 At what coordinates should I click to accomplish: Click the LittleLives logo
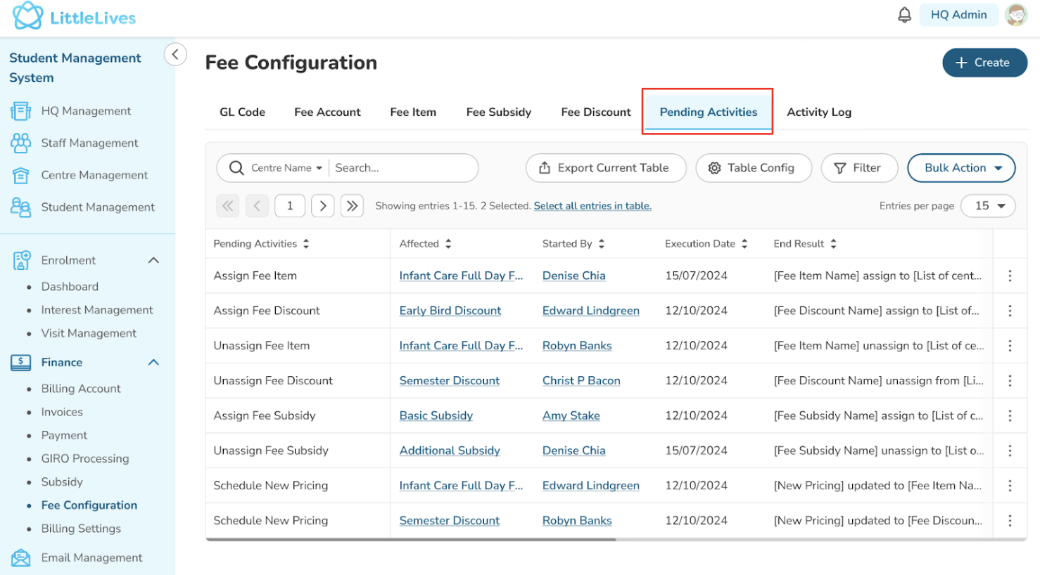pyautogui.click(x=74, y=17)
